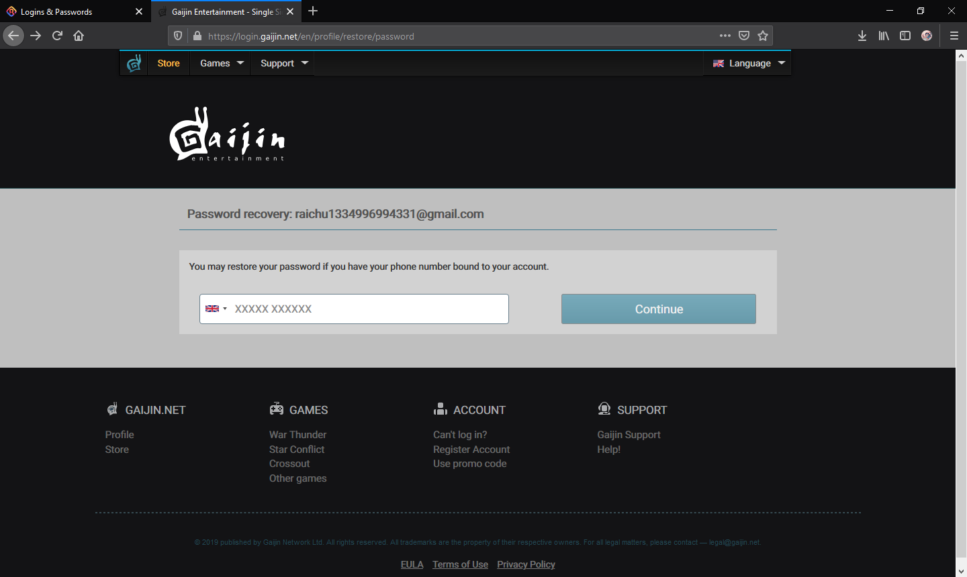Click the SUPPORT headset footer icon
The image size is (967, 577).
tap(604, 409)
